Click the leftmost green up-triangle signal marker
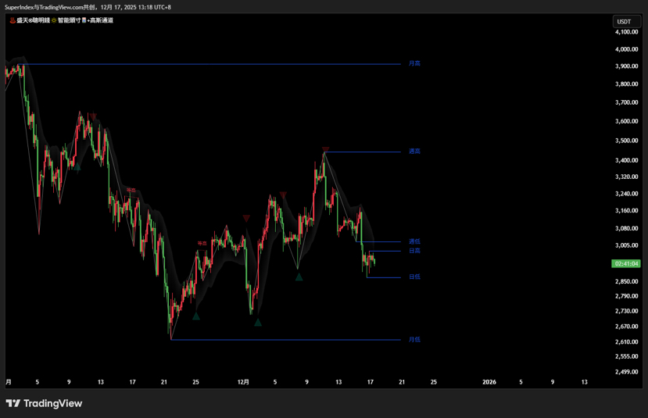Image resolution: width=648 pixels, height=418 pixels. pyautogui.click(x=77, y=166)
